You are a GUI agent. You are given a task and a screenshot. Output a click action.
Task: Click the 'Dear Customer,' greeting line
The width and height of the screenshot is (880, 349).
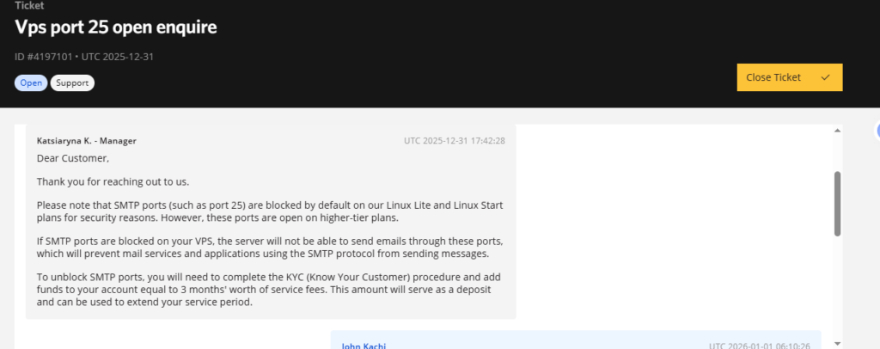(x=73, y=158)
